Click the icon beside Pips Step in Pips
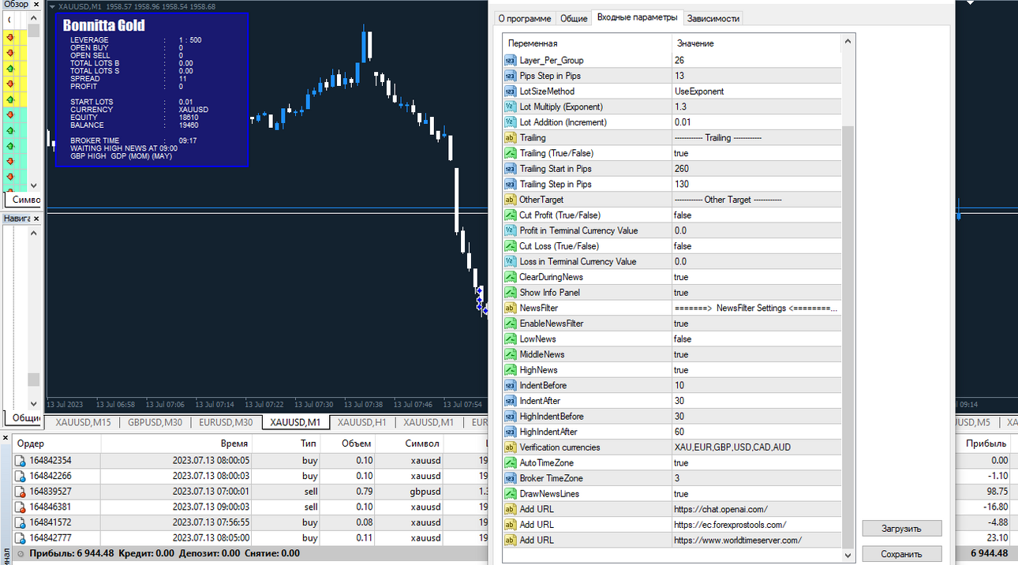 tap(510, 76)
